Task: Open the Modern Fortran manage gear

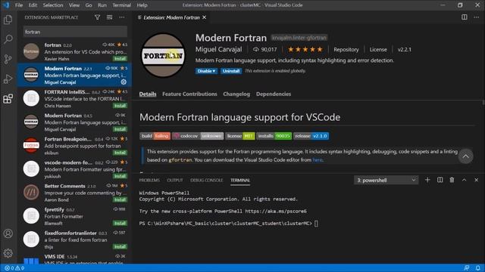Action: coord(124,82)
